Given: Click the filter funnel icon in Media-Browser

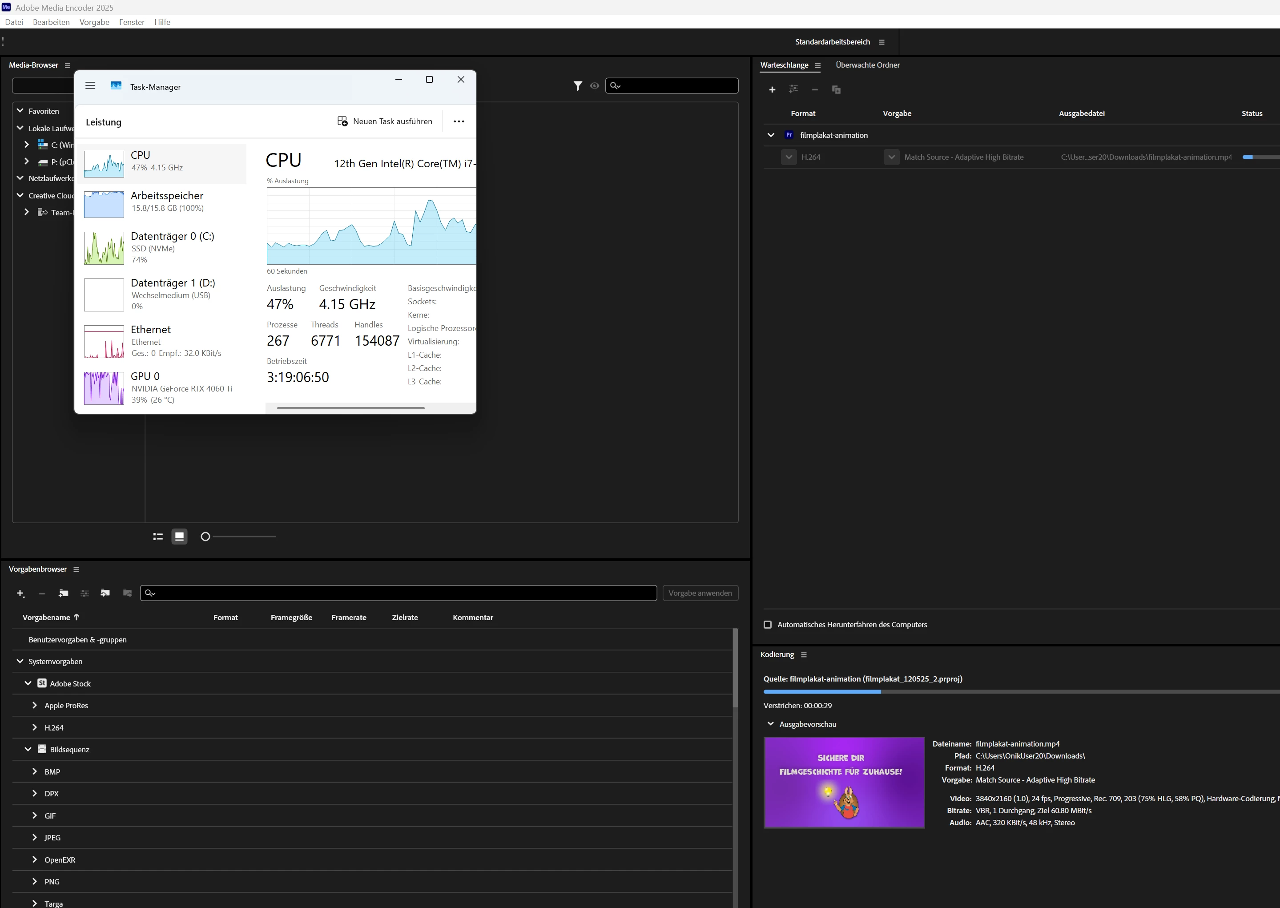Looking at the screenshot, I should pyautogui.click(x=578, y=85).
